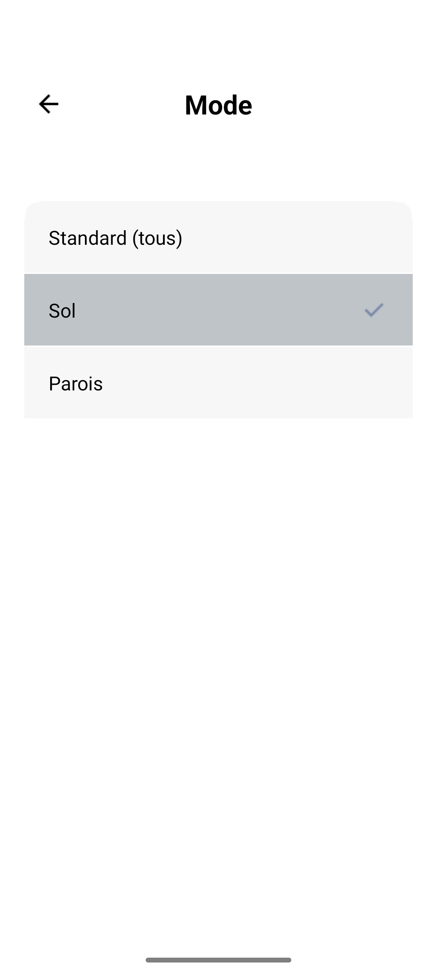Leave the Mode screen with left arrow
The width and height of the screenshot is (437, 971).
(49, 104)
